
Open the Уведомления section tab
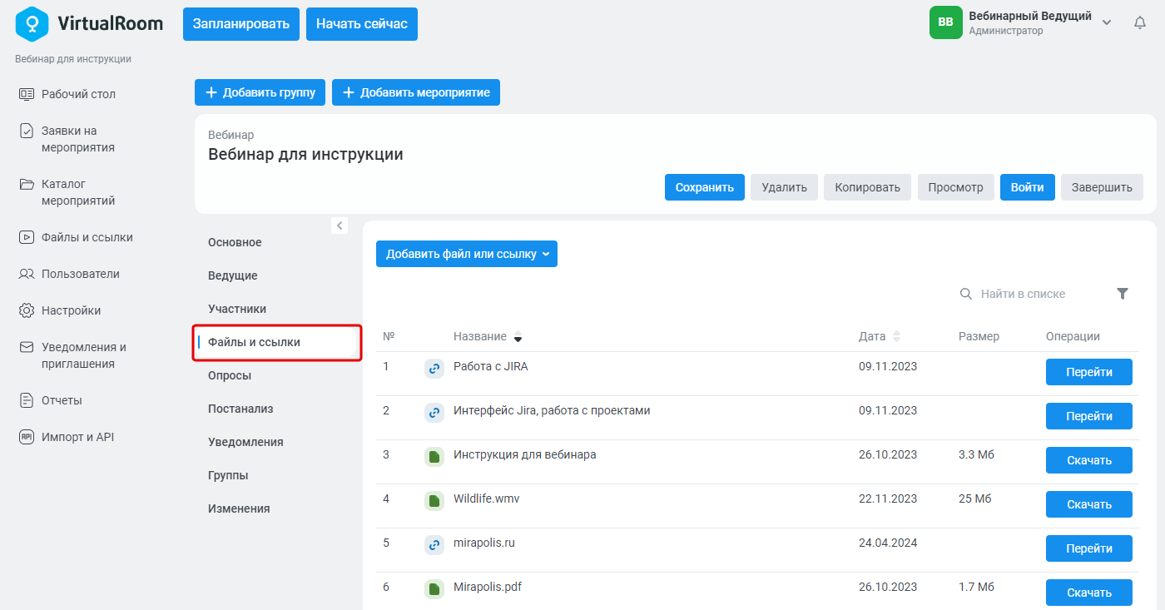[245, 442]
